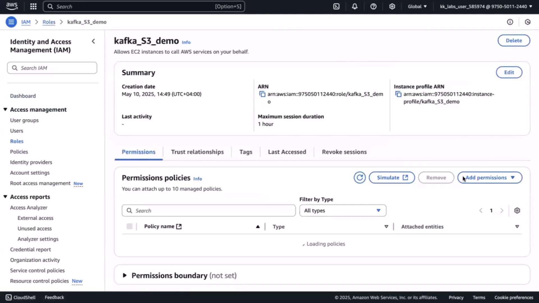This screenshot has height=303, width=539.
Task: Open Info link next to role name
Action: tap(186, 42)
